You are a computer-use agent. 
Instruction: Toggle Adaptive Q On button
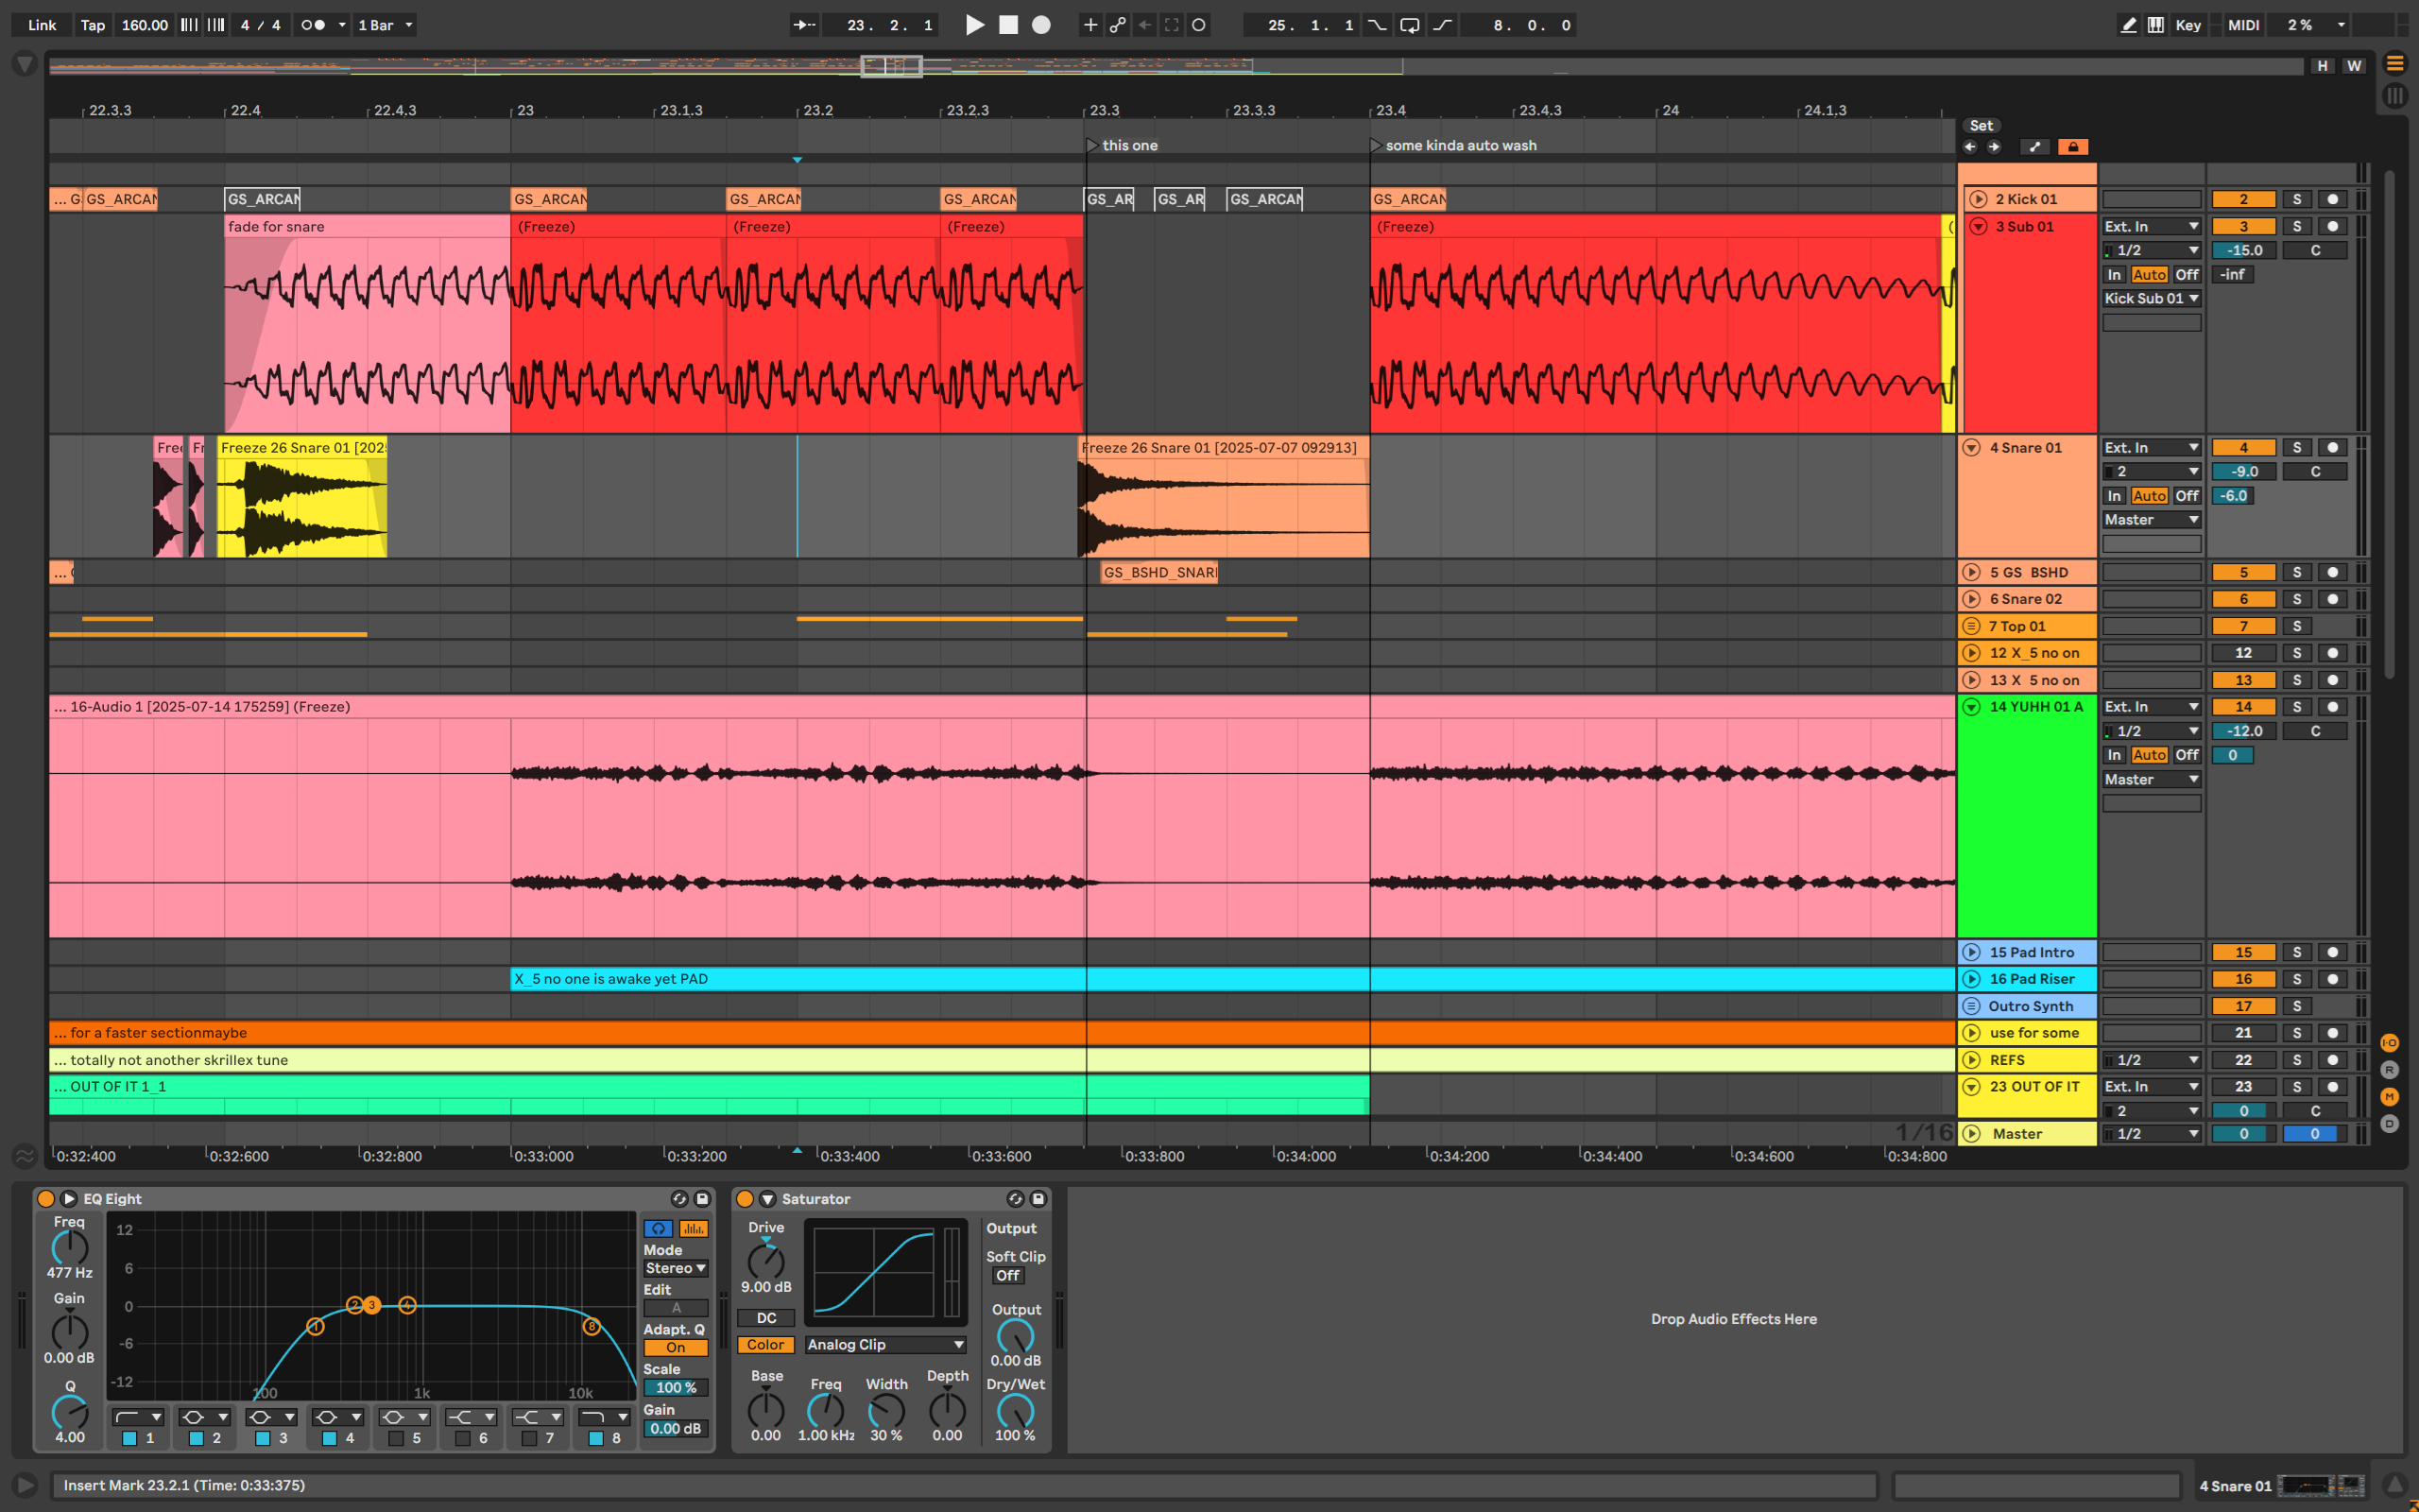(676, 1347)
